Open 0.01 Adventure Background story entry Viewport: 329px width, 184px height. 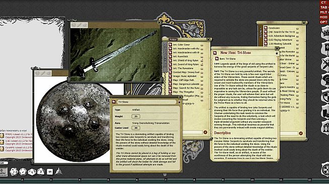[x=282, y=36]
